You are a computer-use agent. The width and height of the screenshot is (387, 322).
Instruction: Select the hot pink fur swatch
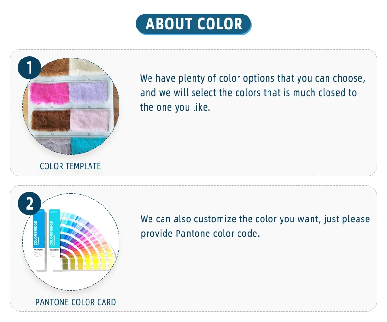[x=49, y=93]
